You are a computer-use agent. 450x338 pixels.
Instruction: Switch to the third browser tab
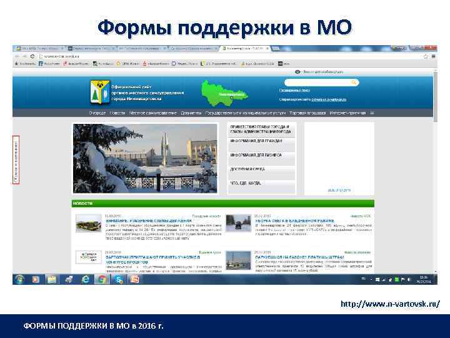(143, 49)
